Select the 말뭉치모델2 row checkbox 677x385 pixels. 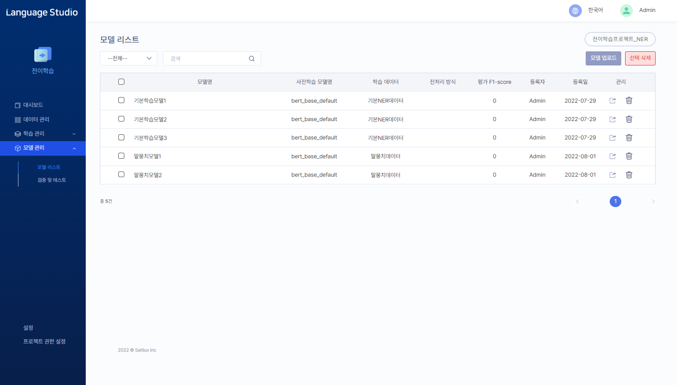coord(121,175)
